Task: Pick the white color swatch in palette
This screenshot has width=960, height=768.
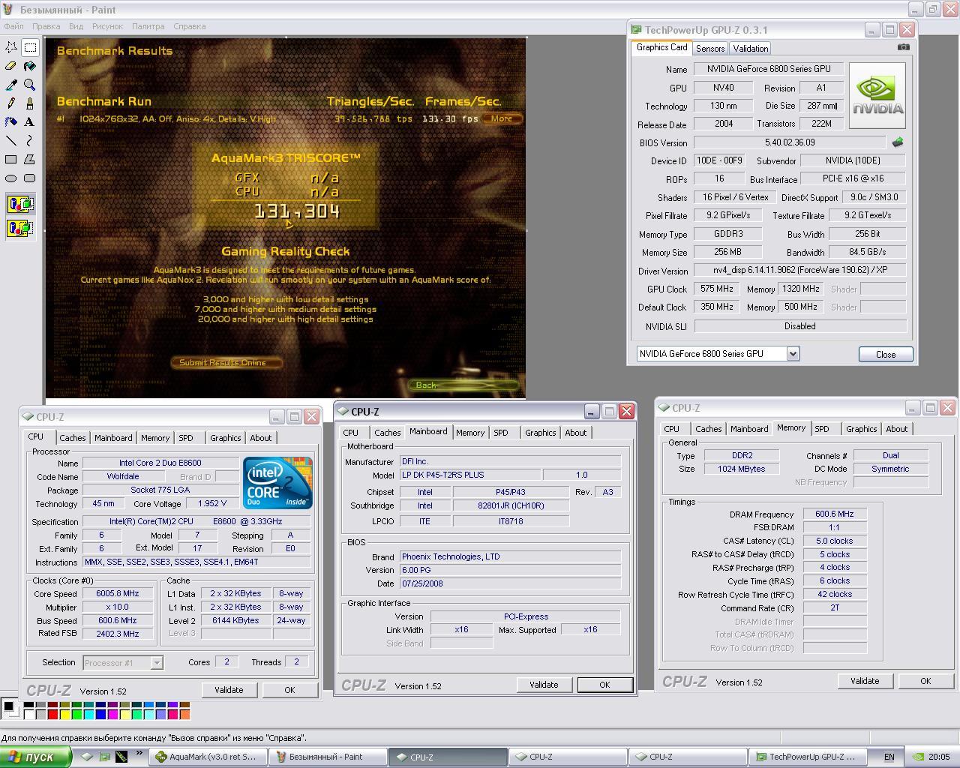Action: (29, 715)
